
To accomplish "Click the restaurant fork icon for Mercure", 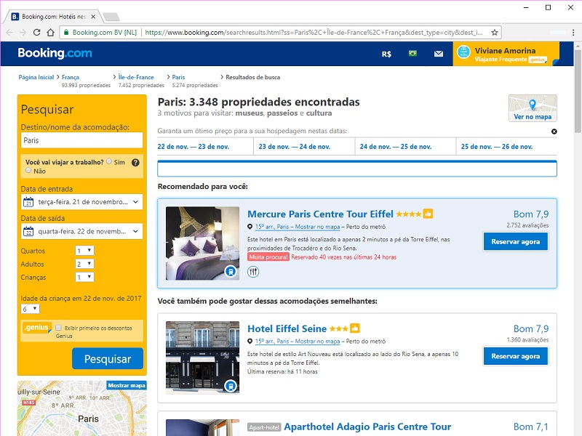I will (x=253, y=272).
